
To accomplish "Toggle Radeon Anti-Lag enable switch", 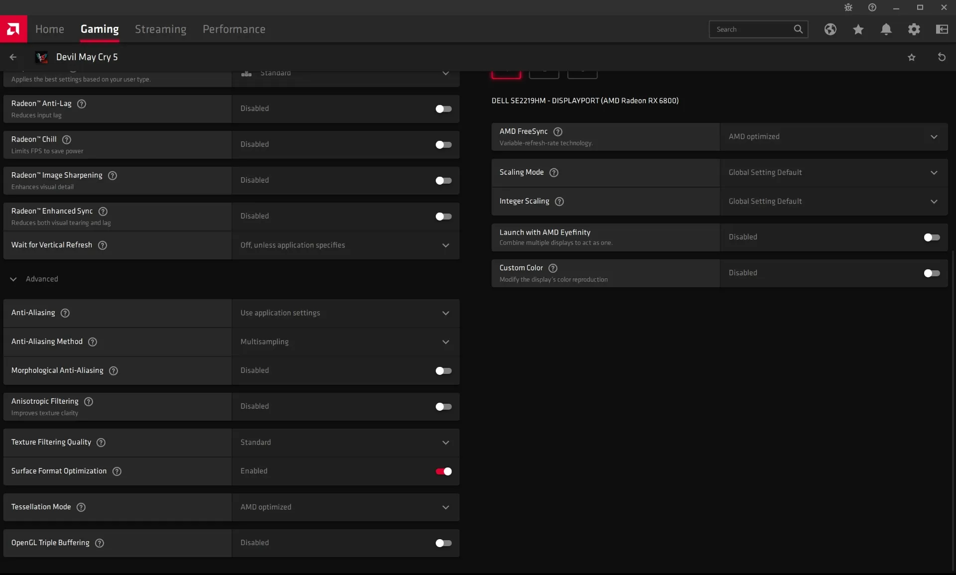I will [x=443, y=108].
